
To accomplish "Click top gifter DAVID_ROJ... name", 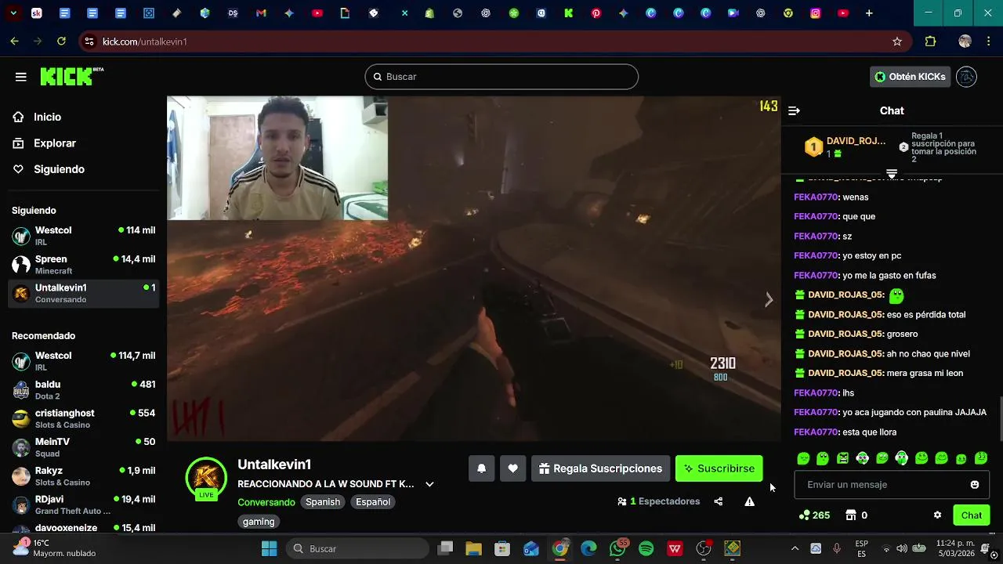I will coord(856,141).
